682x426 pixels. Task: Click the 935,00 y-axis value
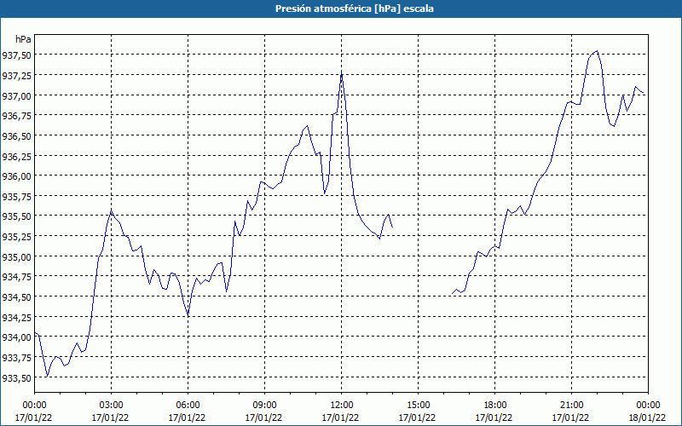coord(16,257)
